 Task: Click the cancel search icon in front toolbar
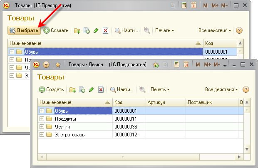pyautogui.click(x=142, y=89)
